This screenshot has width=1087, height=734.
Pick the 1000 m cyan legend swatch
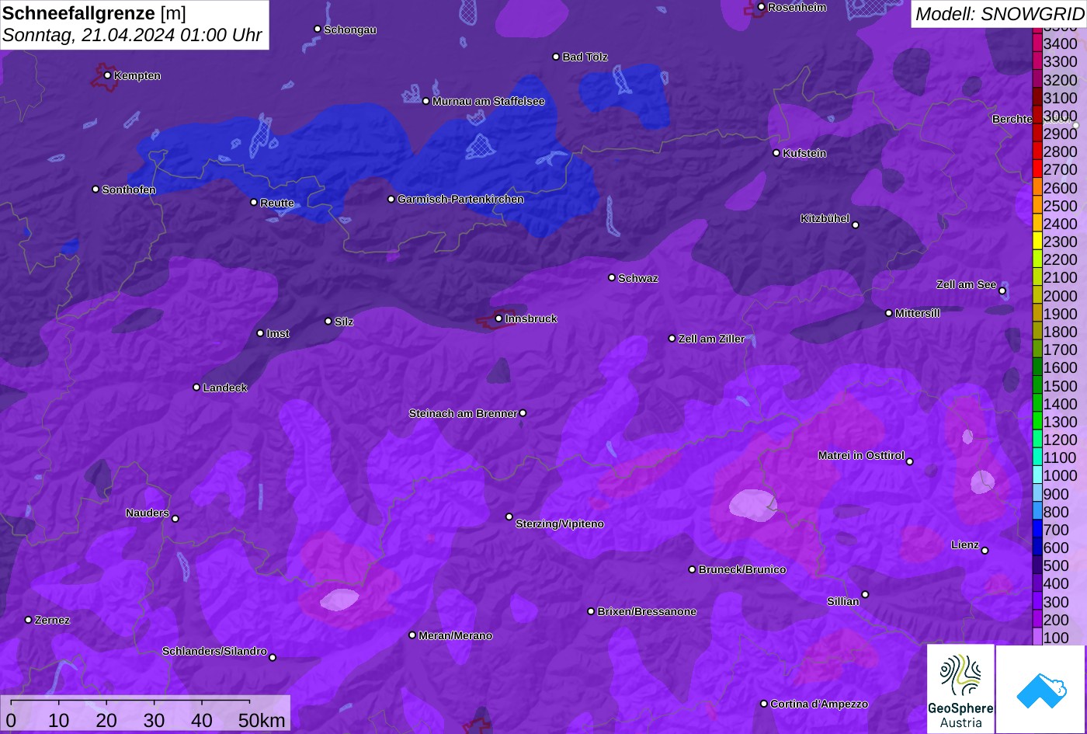(x=1037, y=475)
